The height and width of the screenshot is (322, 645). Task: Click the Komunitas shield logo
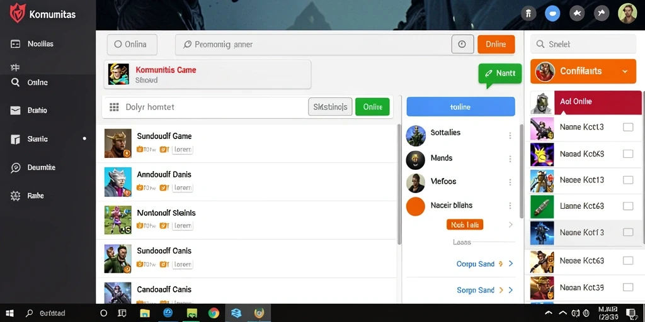[17, 14]
